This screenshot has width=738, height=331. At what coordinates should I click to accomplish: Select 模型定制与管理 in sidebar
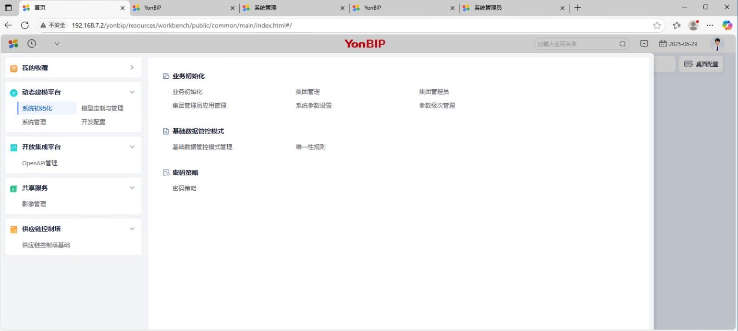tap(102, 108)
